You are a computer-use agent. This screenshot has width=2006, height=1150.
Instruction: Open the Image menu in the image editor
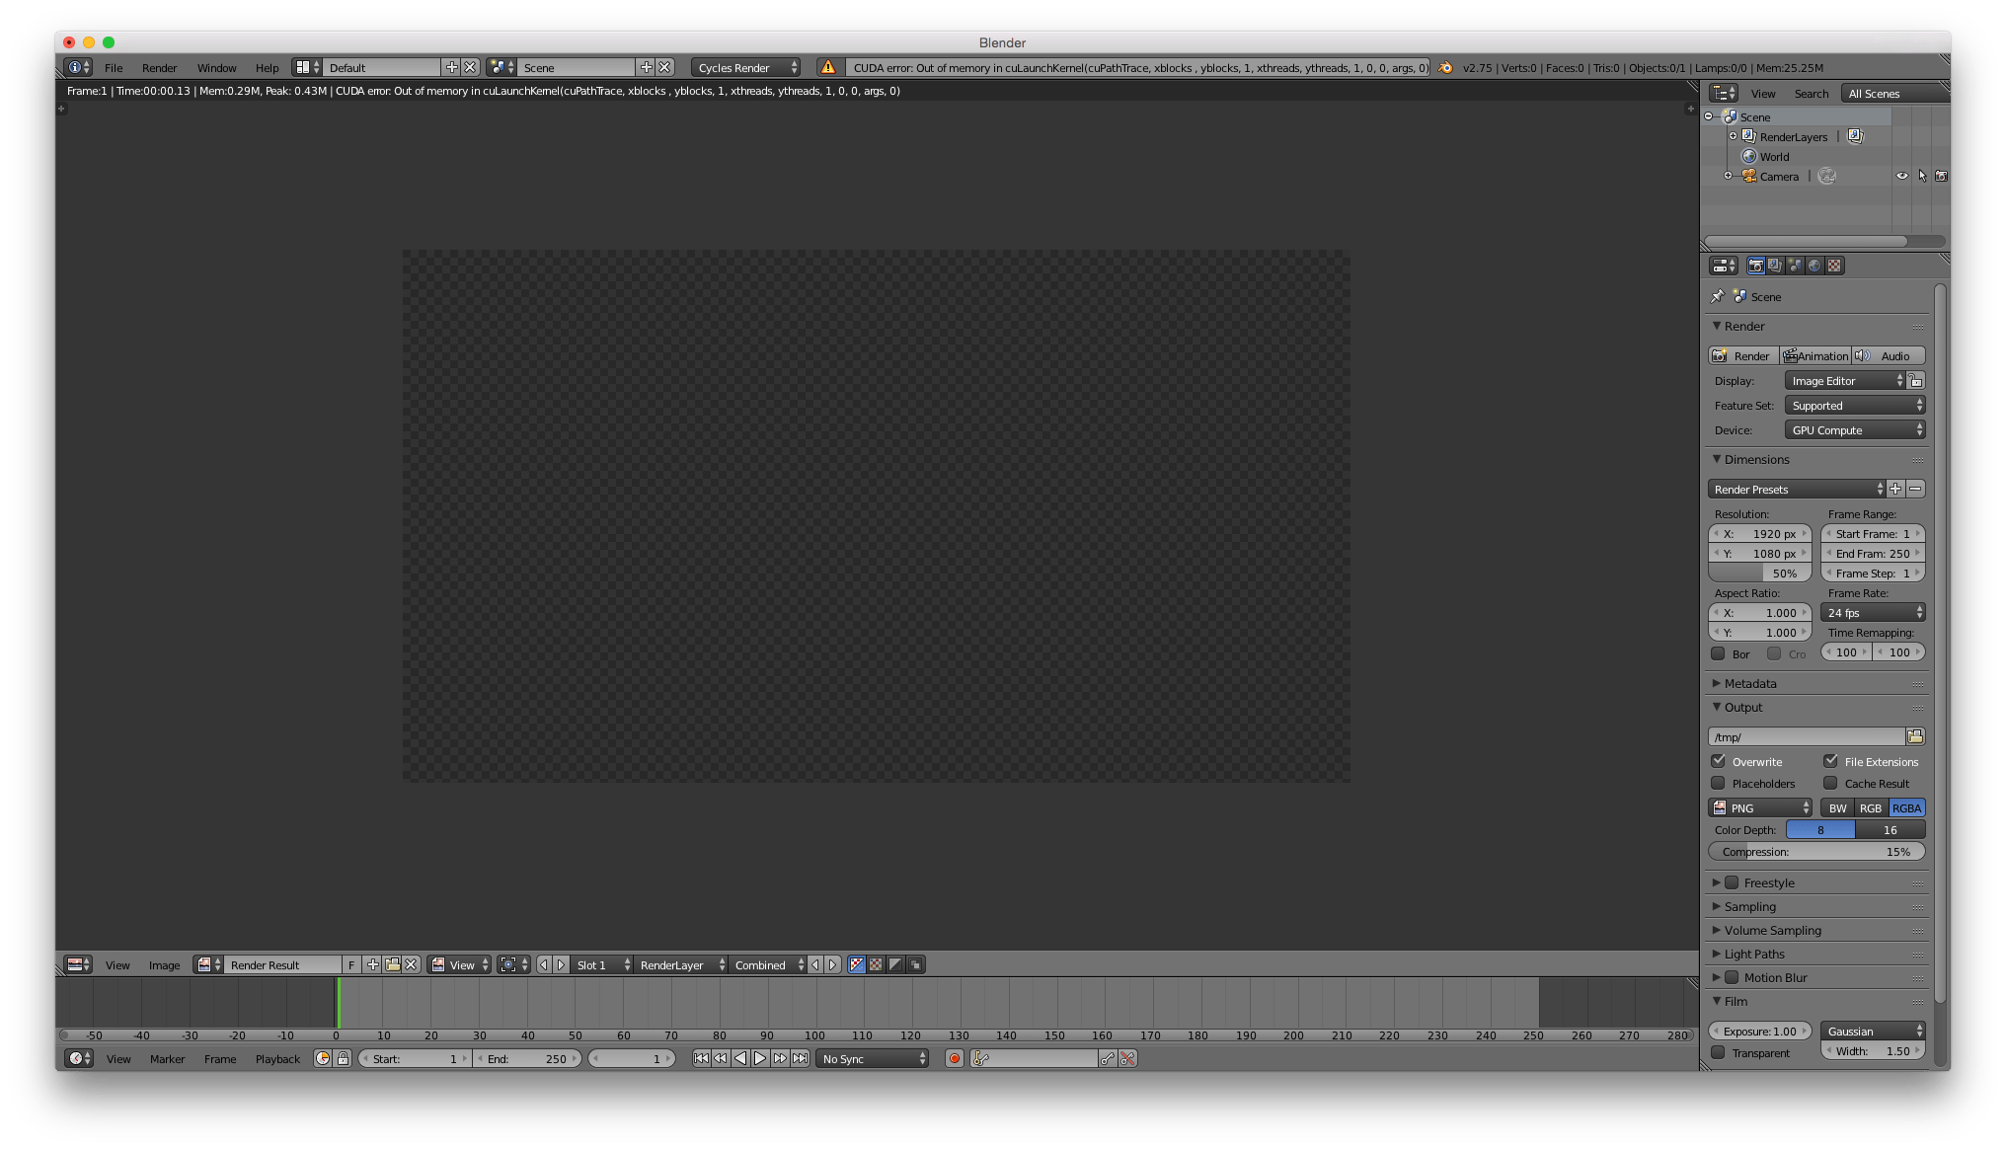164,964
